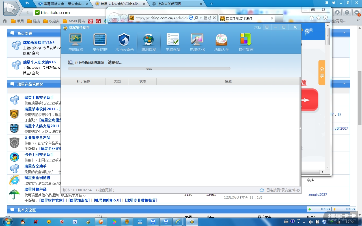Image resolution: width=362 pixels, height=226 pixels.
Task: Click the 检查更新 link
Action: click(x=105, y=190)
